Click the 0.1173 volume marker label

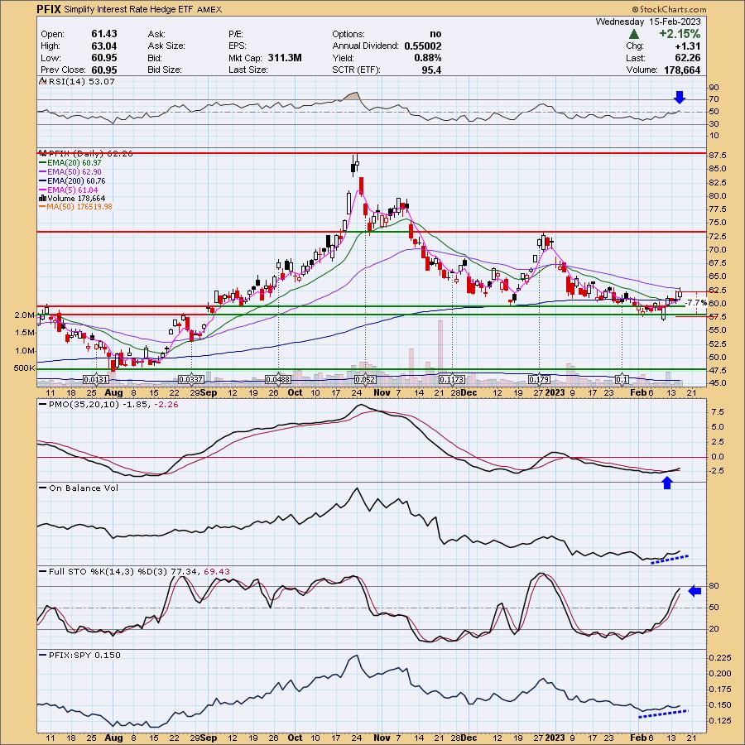tap(452, 380)
